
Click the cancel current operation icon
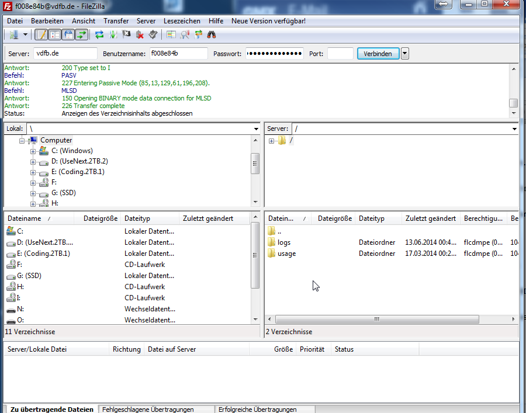pyautogui.click(x=126, y=35)
